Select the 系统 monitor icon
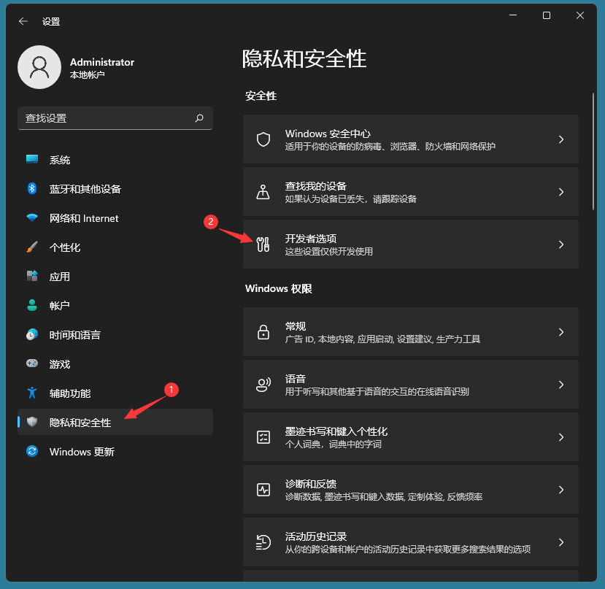Screen dimensions: 605x589 pyautogui.click(x=32, y=159)
